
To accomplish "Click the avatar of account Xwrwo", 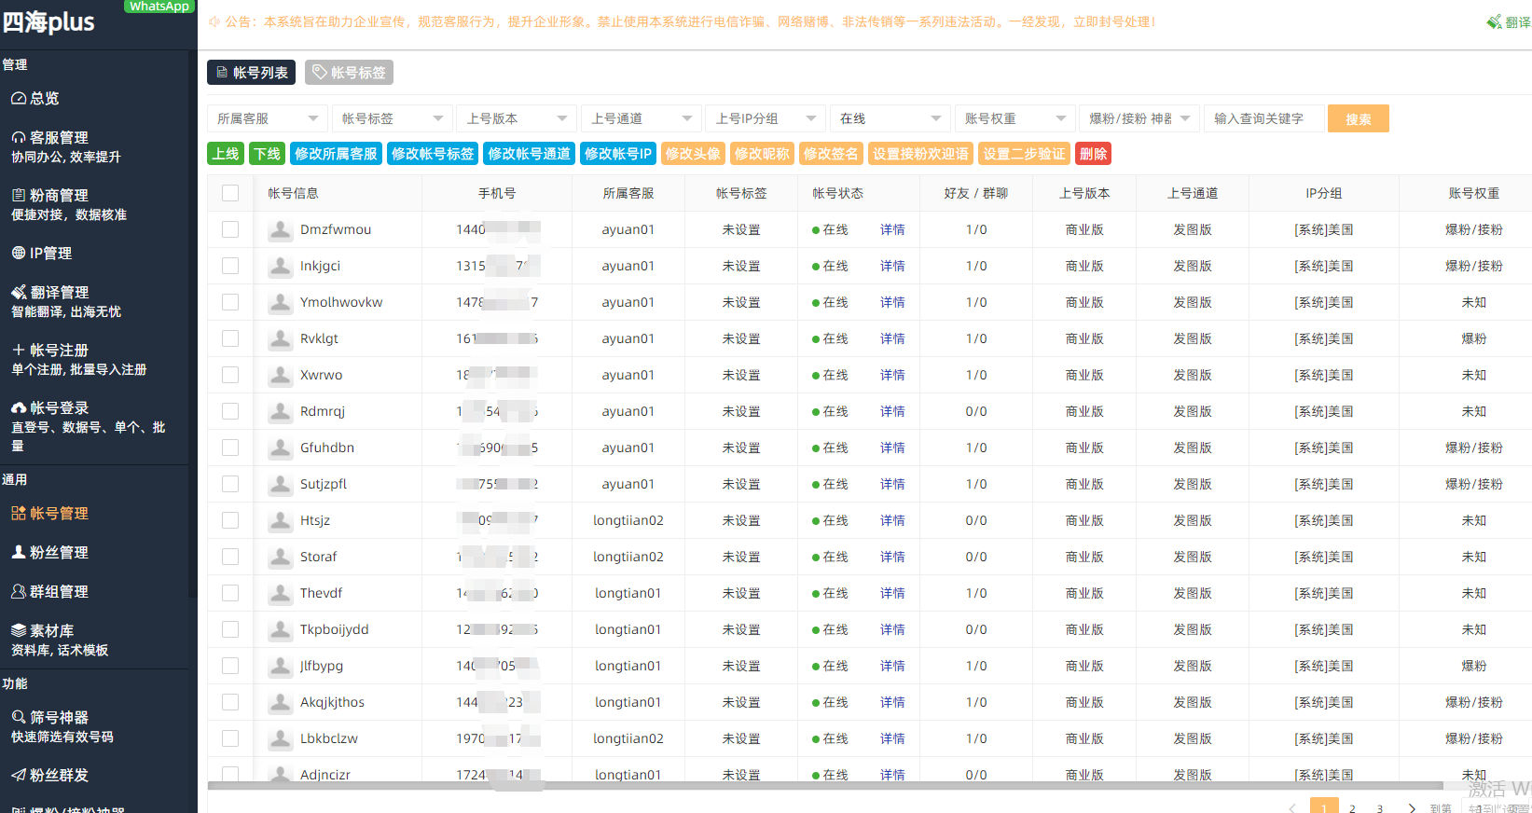I will pyautogui.click(x=280, y=375).
